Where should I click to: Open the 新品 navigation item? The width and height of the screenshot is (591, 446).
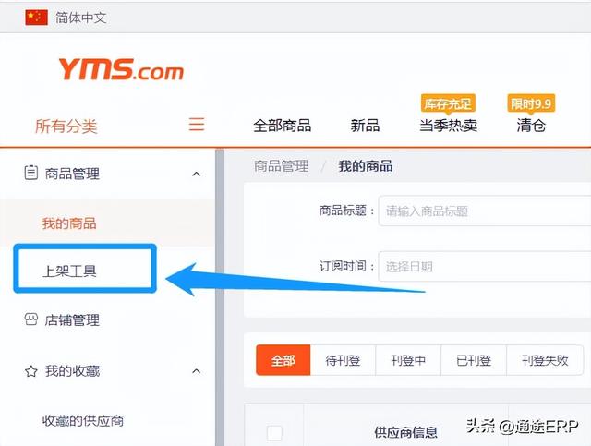[x=365, y=126]
